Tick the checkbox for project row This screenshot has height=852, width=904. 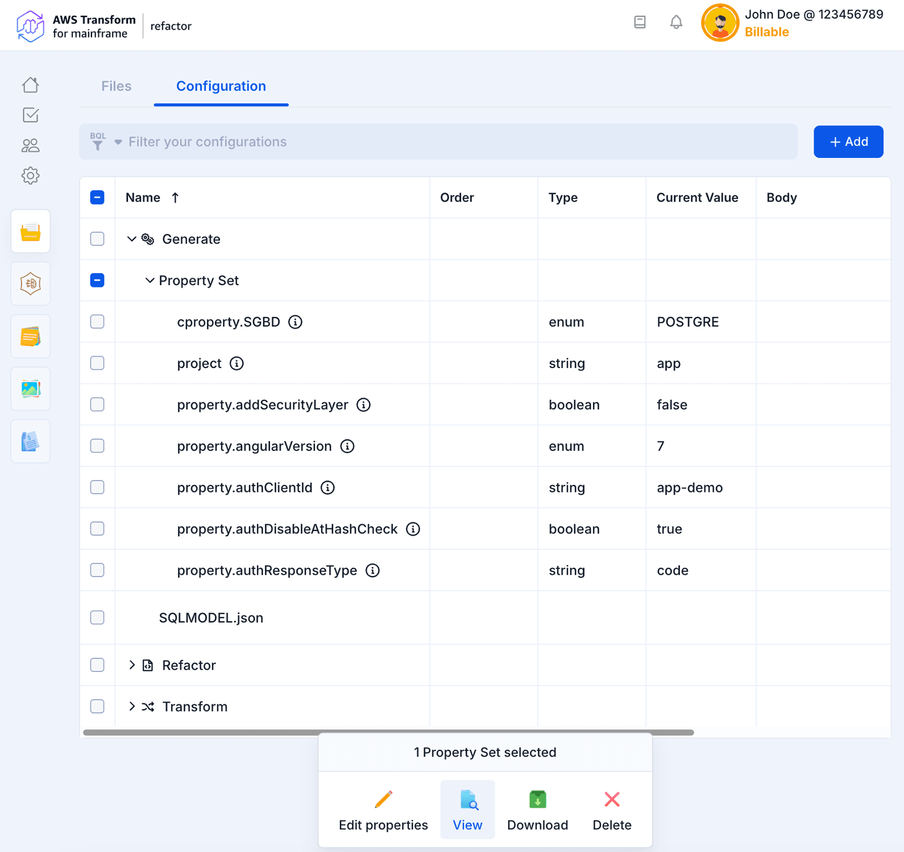click(97, 364)
